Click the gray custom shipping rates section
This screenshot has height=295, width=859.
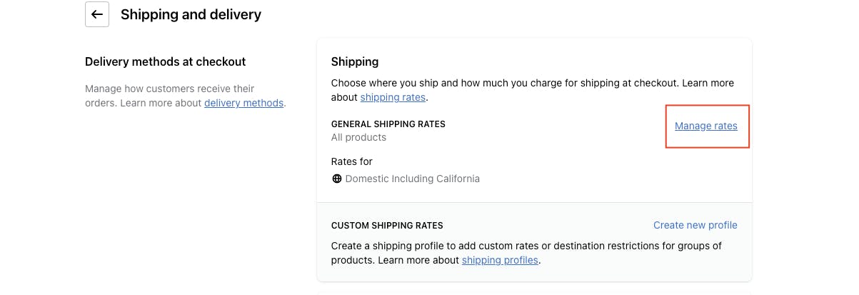[534, 242]
